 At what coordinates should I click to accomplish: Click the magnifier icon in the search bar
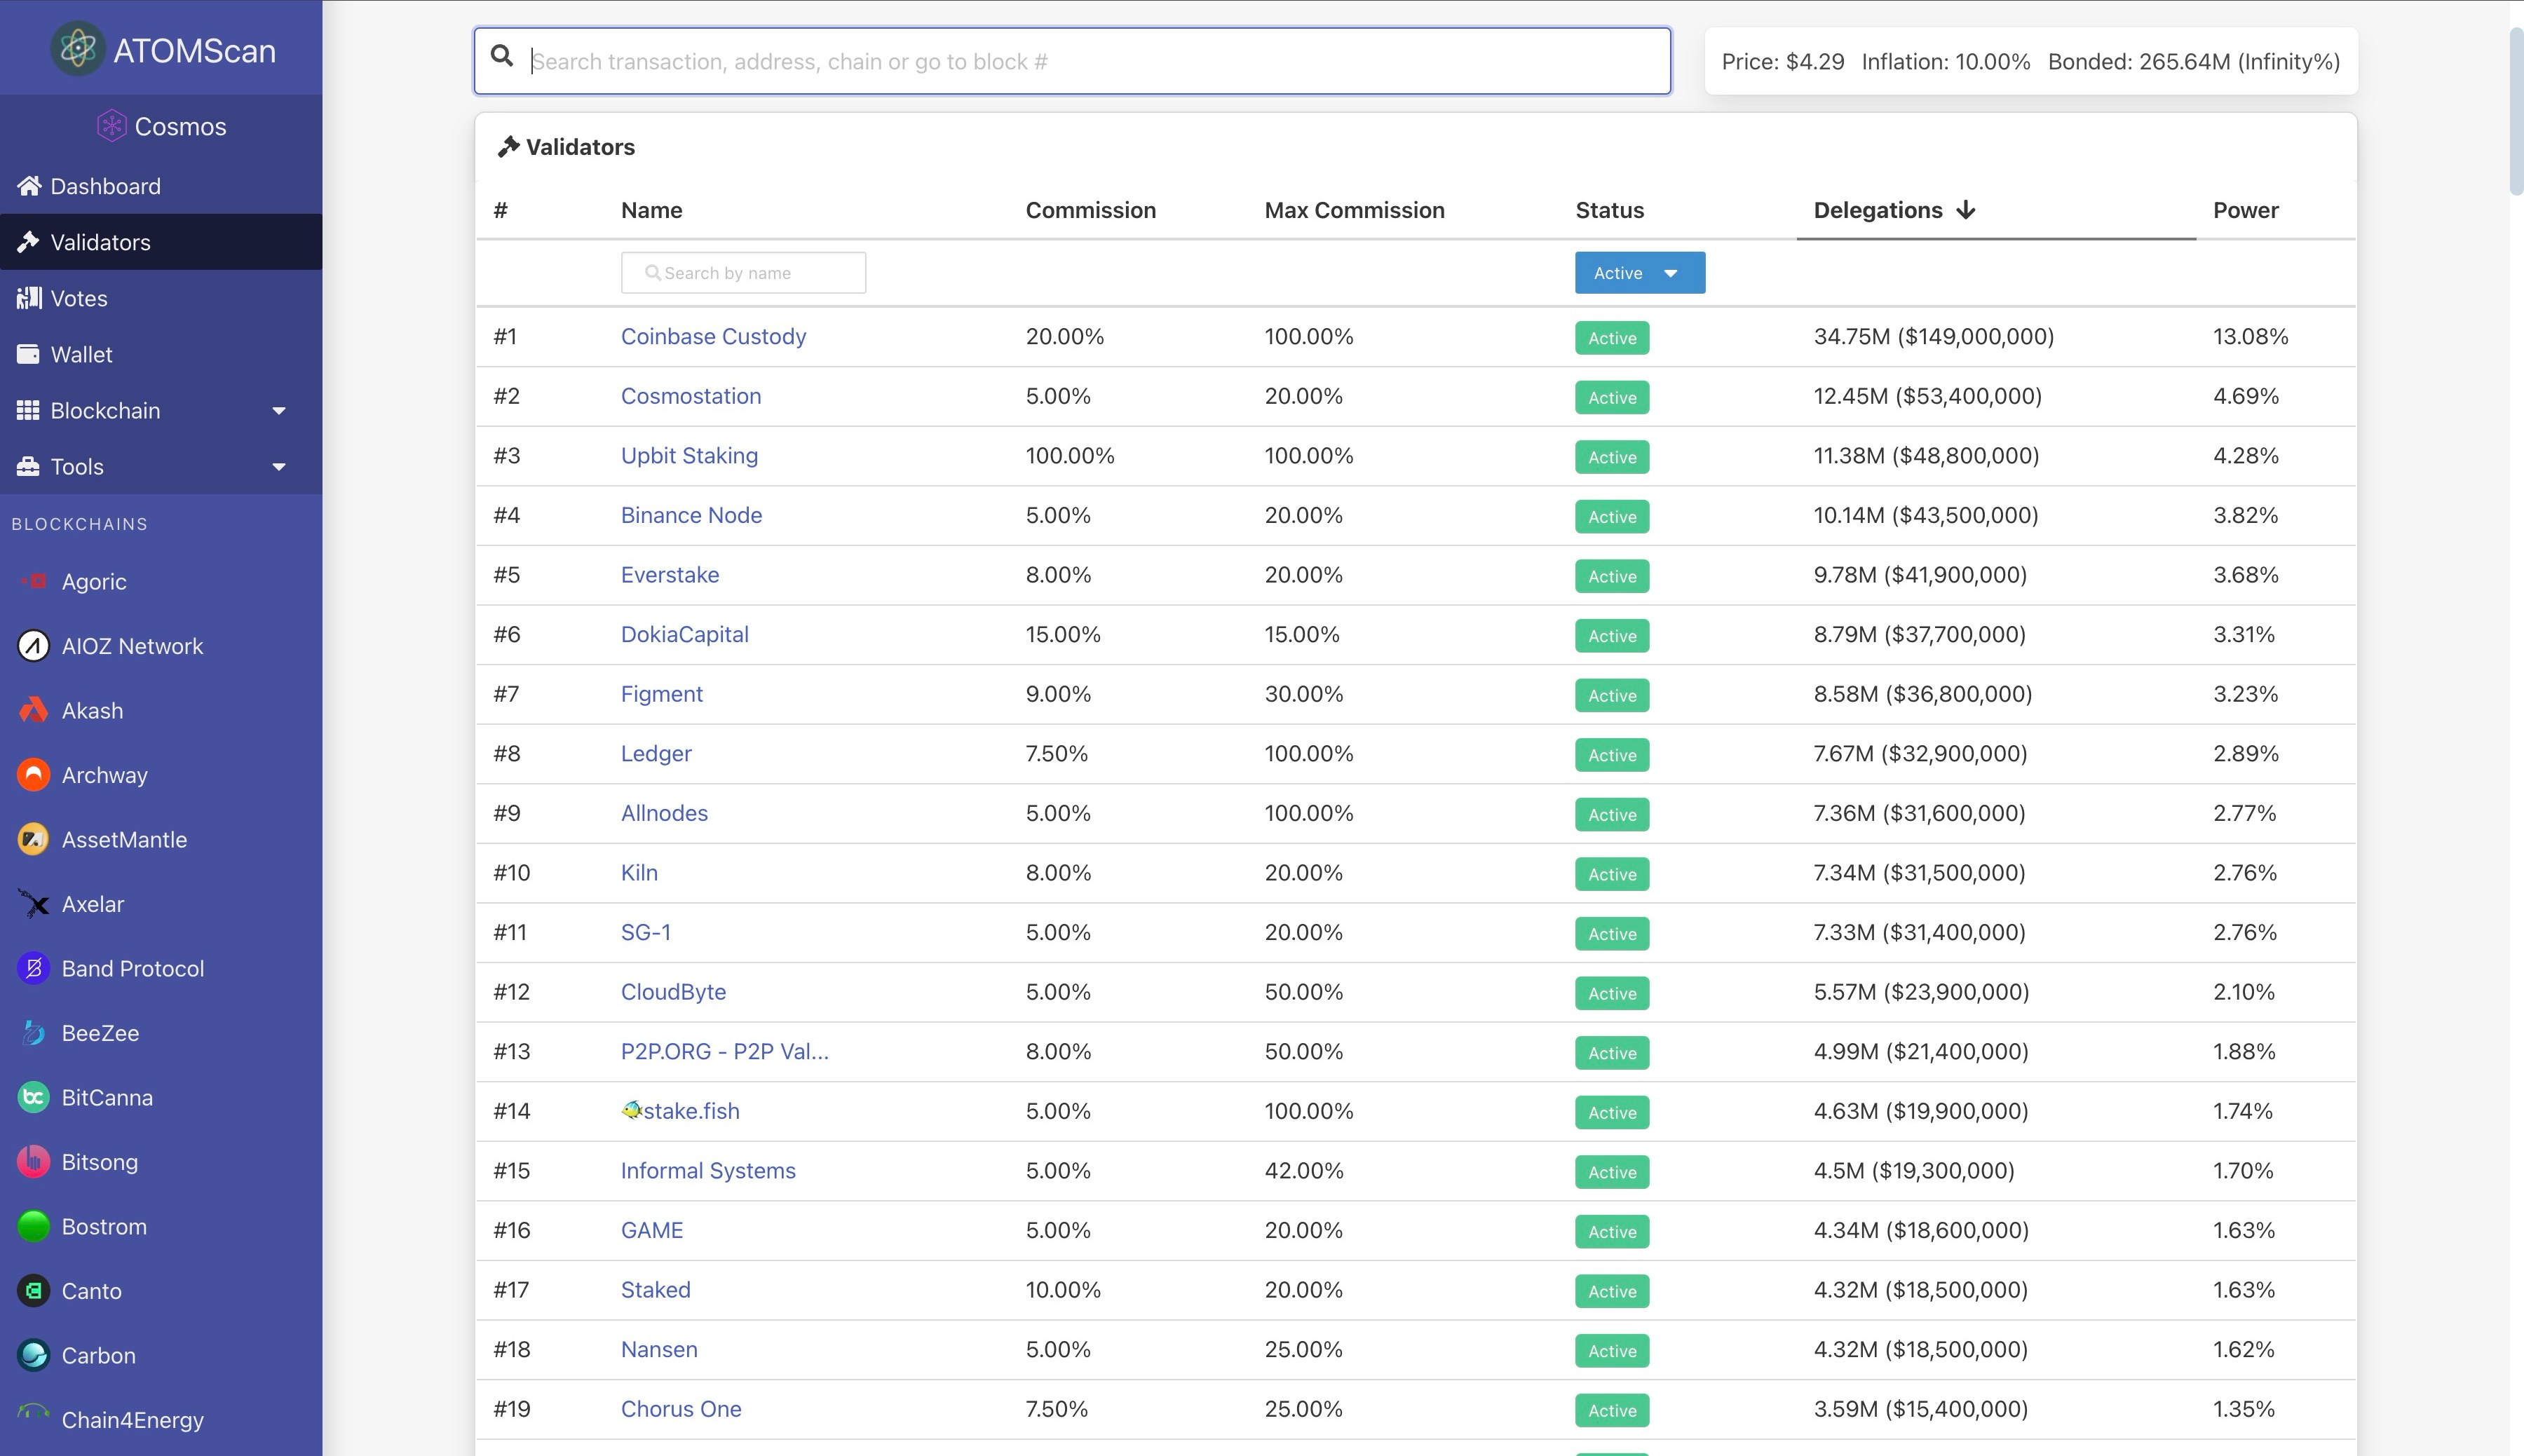(502, 57)
